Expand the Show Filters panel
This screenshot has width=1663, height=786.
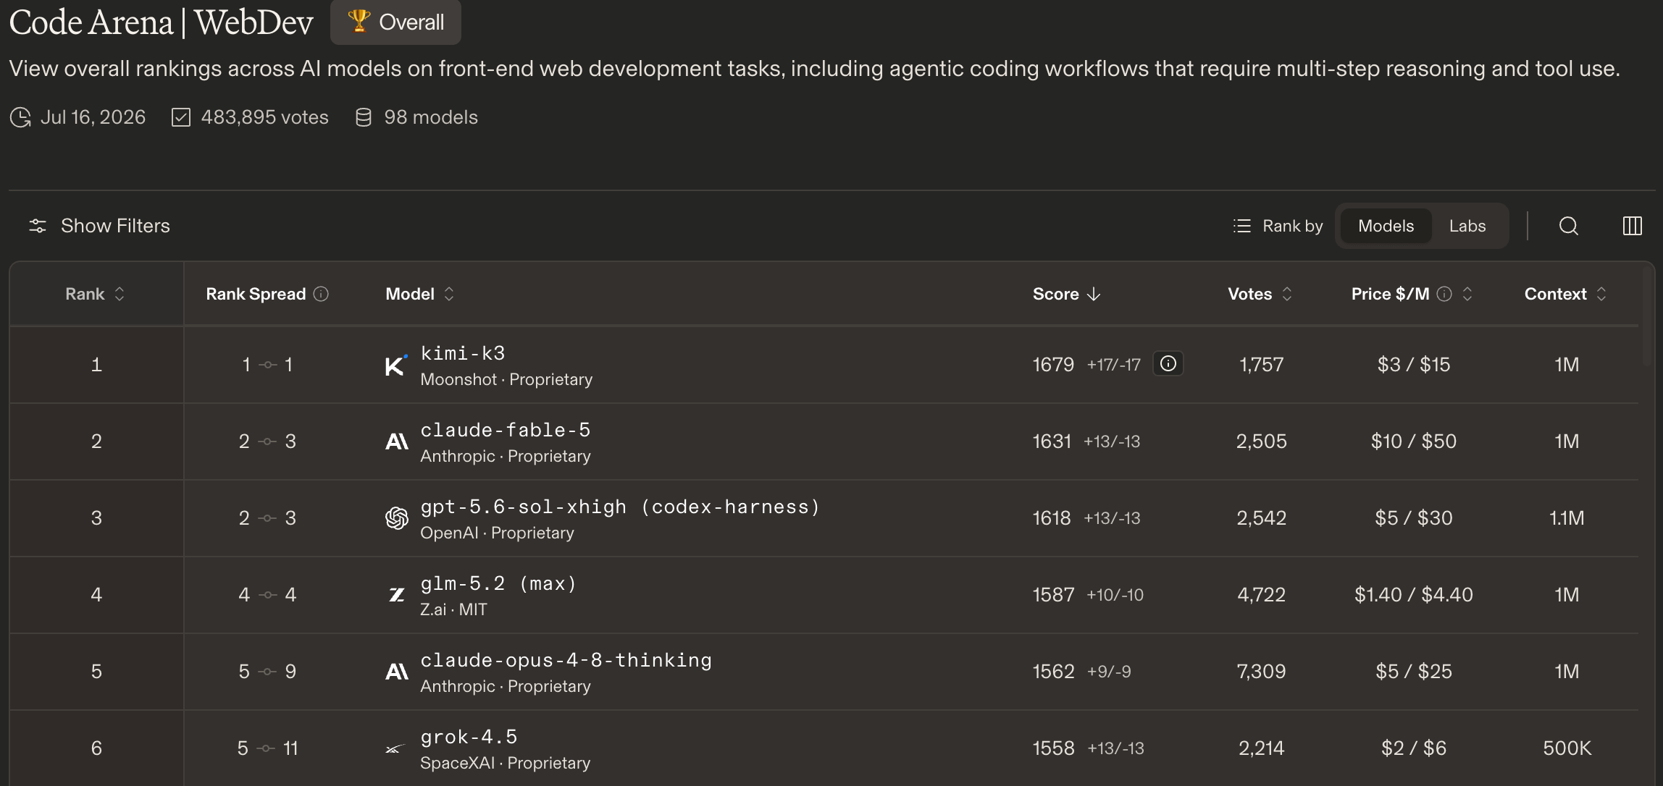click(99, 226)
